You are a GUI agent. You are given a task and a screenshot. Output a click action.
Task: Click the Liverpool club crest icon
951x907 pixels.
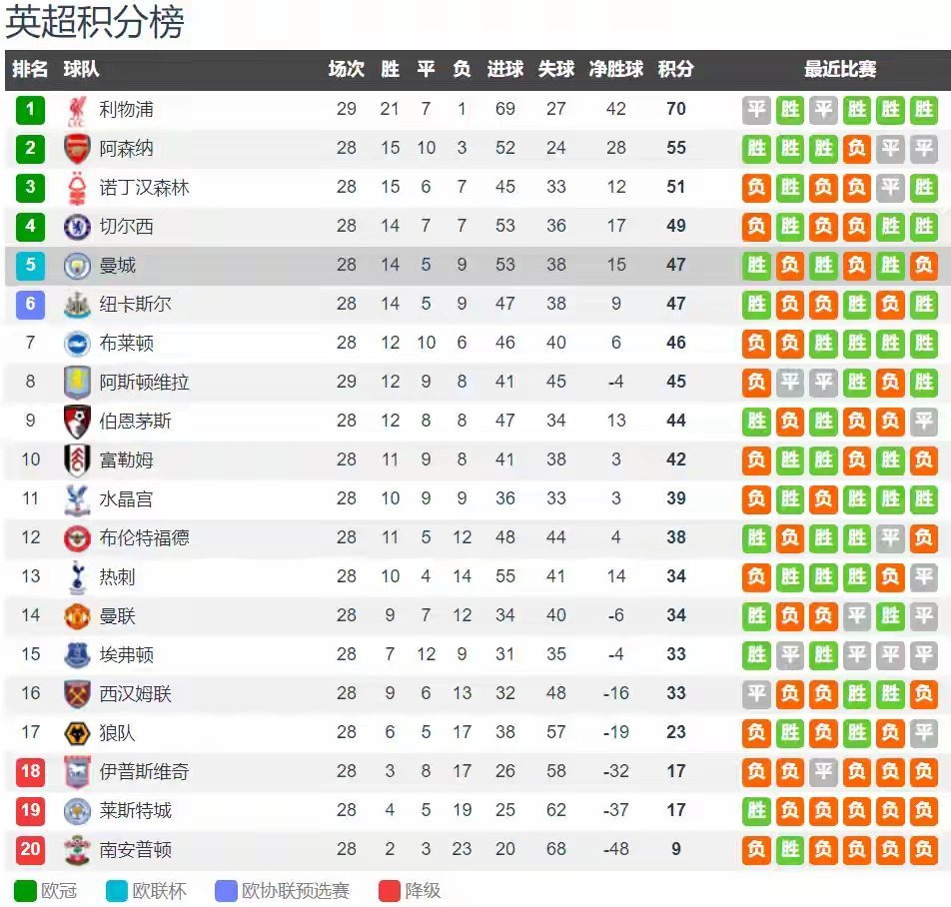[77, 109]
